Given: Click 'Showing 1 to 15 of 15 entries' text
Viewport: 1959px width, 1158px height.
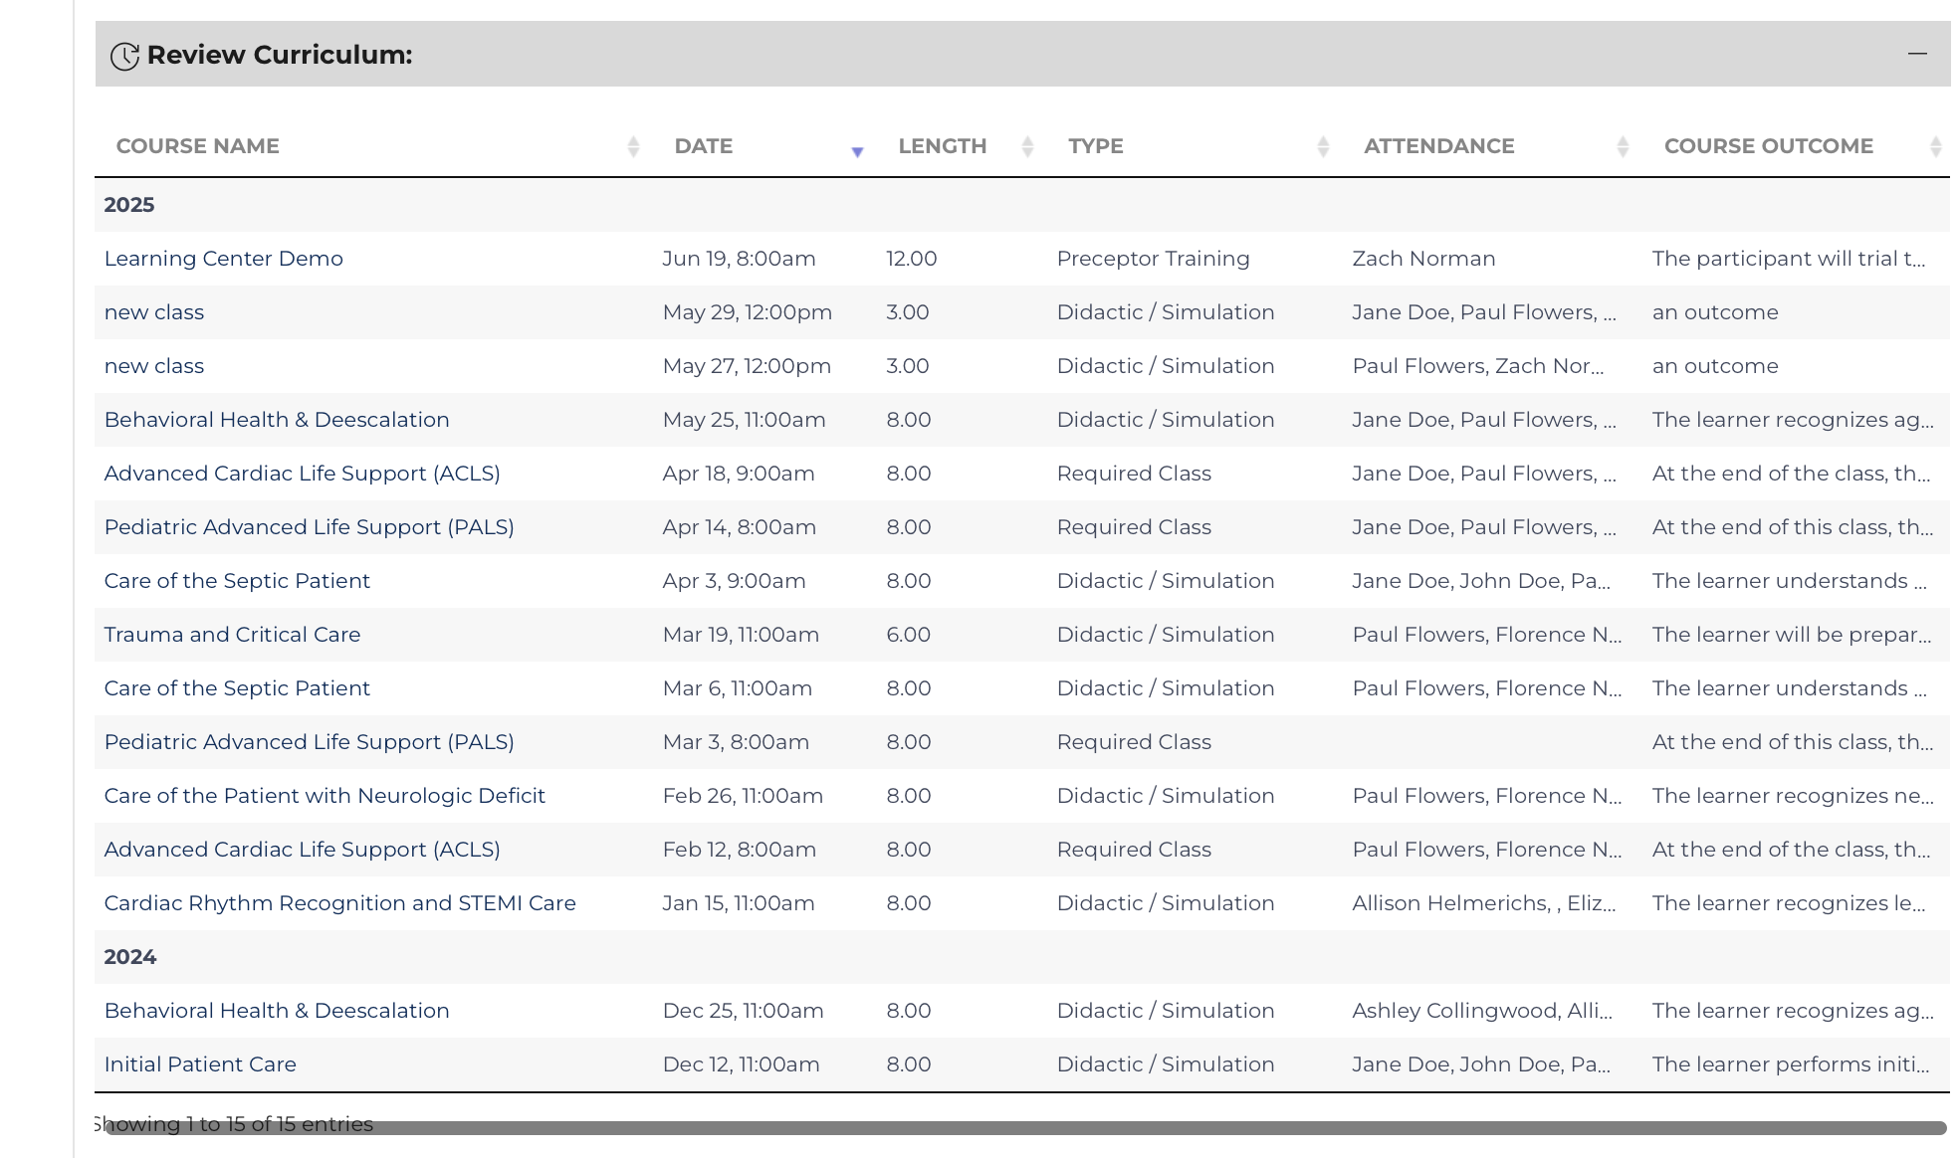Looking at the screenshot, I should (x=234, y=1124).
